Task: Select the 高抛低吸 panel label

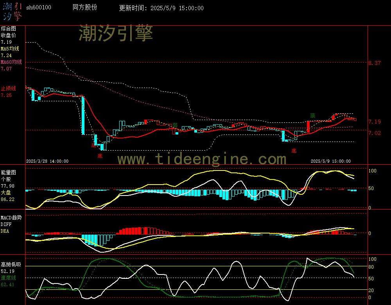Action: click(11, 264)
